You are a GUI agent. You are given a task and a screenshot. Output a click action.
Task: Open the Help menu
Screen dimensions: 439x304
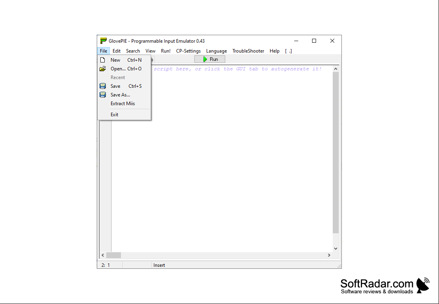click(x=274, y=51)
